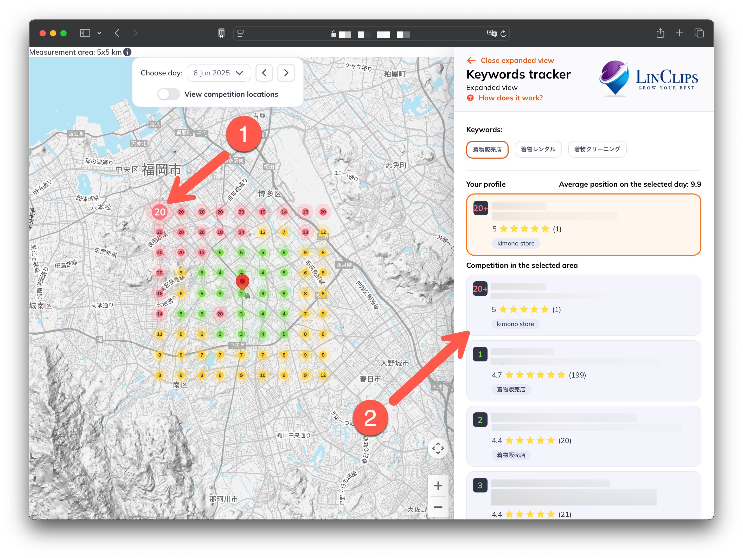Click the 4.4 rating with 20 reviews
The width and height of the screenshot is (743, 558).
click(531, 440)
